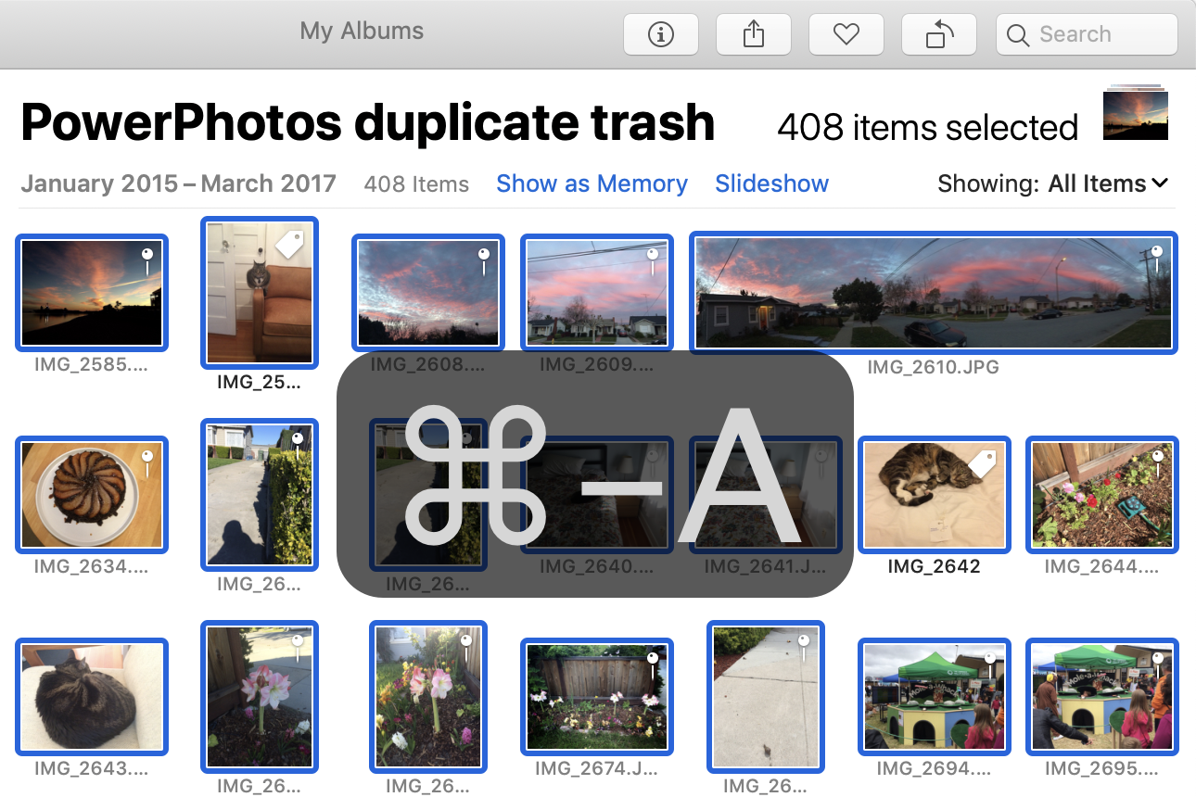Select the sleeping cat photo IMG_2642
Viewport: 1196px width, 797px height.
coord(934,495)
